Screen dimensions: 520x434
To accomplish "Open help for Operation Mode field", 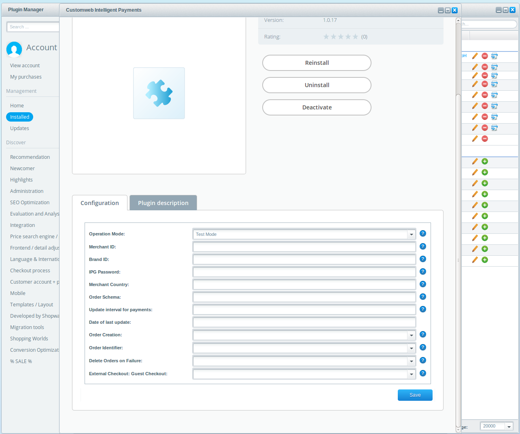I will [x=423, y=233].
